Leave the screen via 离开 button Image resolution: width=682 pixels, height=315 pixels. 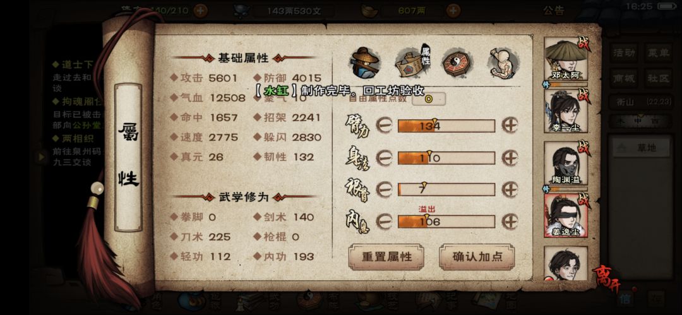(x=607, y=276)
